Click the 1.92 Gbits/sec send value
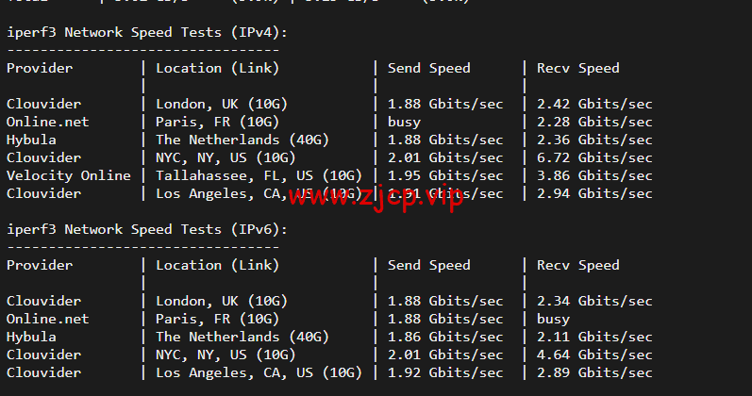This screenshot has width=752, height=396. click(445, 373)
